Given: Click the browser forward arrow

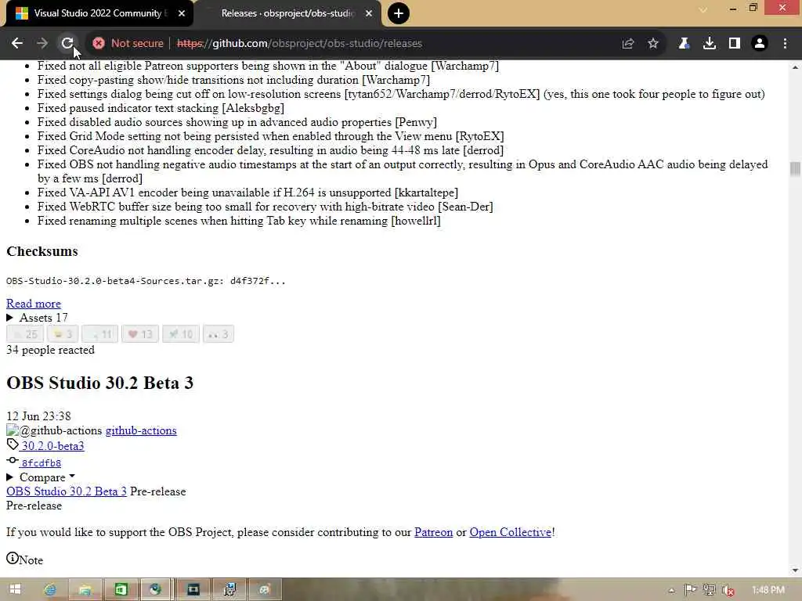Looking at the screenshot, I should click(42, 44).
